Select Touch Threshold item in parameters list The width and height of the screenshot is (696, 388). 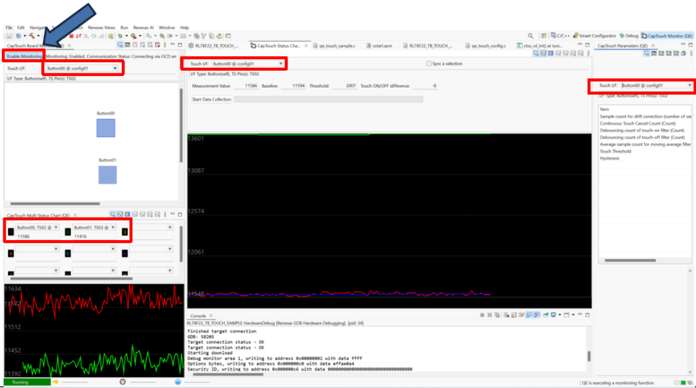(x=615, y=151)
